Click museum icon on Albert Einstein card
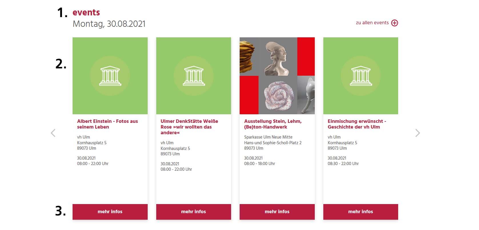 click(110, 76)
